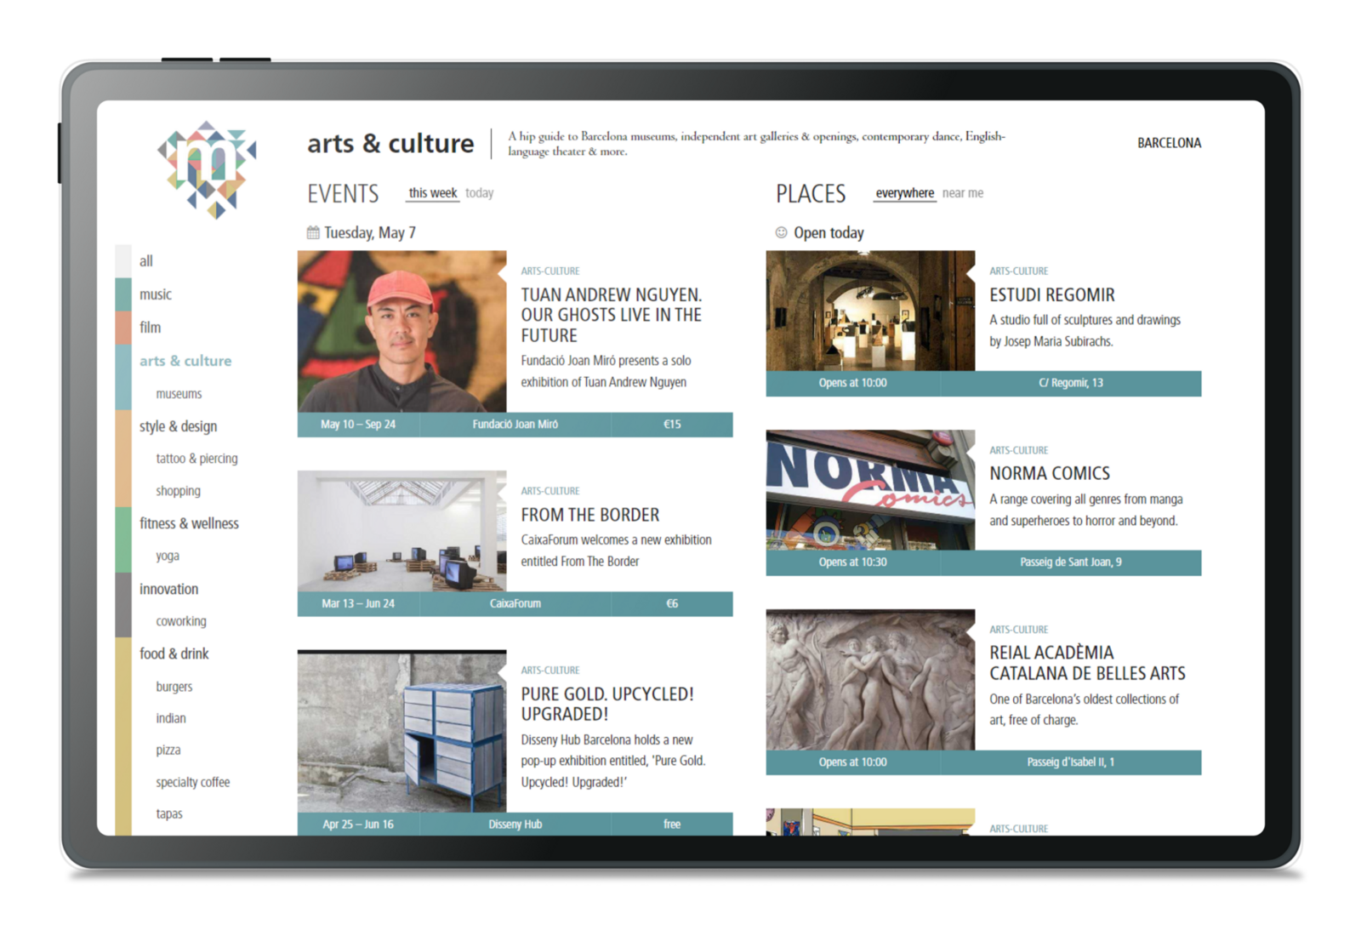Select the 'everywhere' places filter
The image size is (1361, 936).
904,193
